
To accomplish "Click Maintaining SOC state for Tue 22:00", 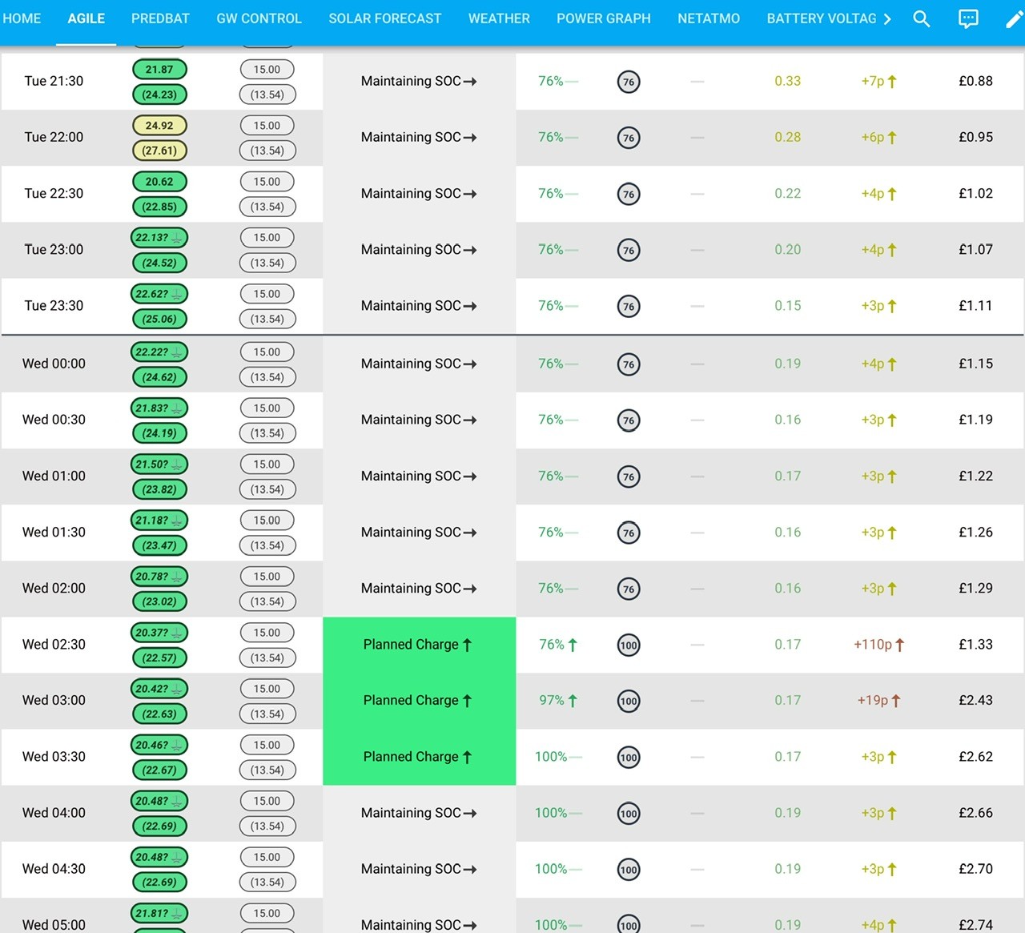I will point(420,138).
